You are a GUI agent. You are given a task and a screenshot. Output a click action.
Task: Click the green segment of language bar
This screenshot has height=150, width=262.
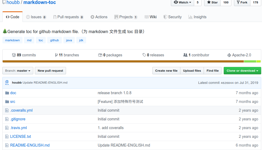click(x=250, y=61)
